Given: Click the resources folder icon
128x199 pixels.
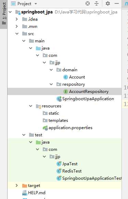Looking at the screenshot, I should pyautogui.click(x=38, y=106).
